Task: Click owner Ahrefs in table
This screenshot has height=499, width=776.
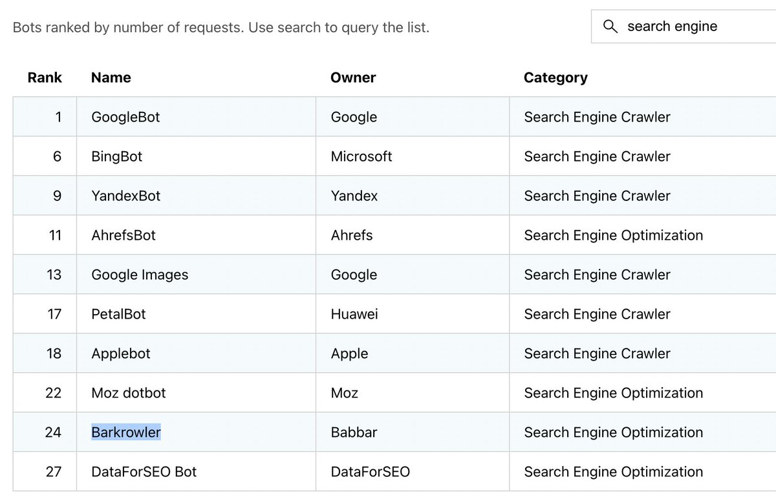Action: (x=352, y=235)
